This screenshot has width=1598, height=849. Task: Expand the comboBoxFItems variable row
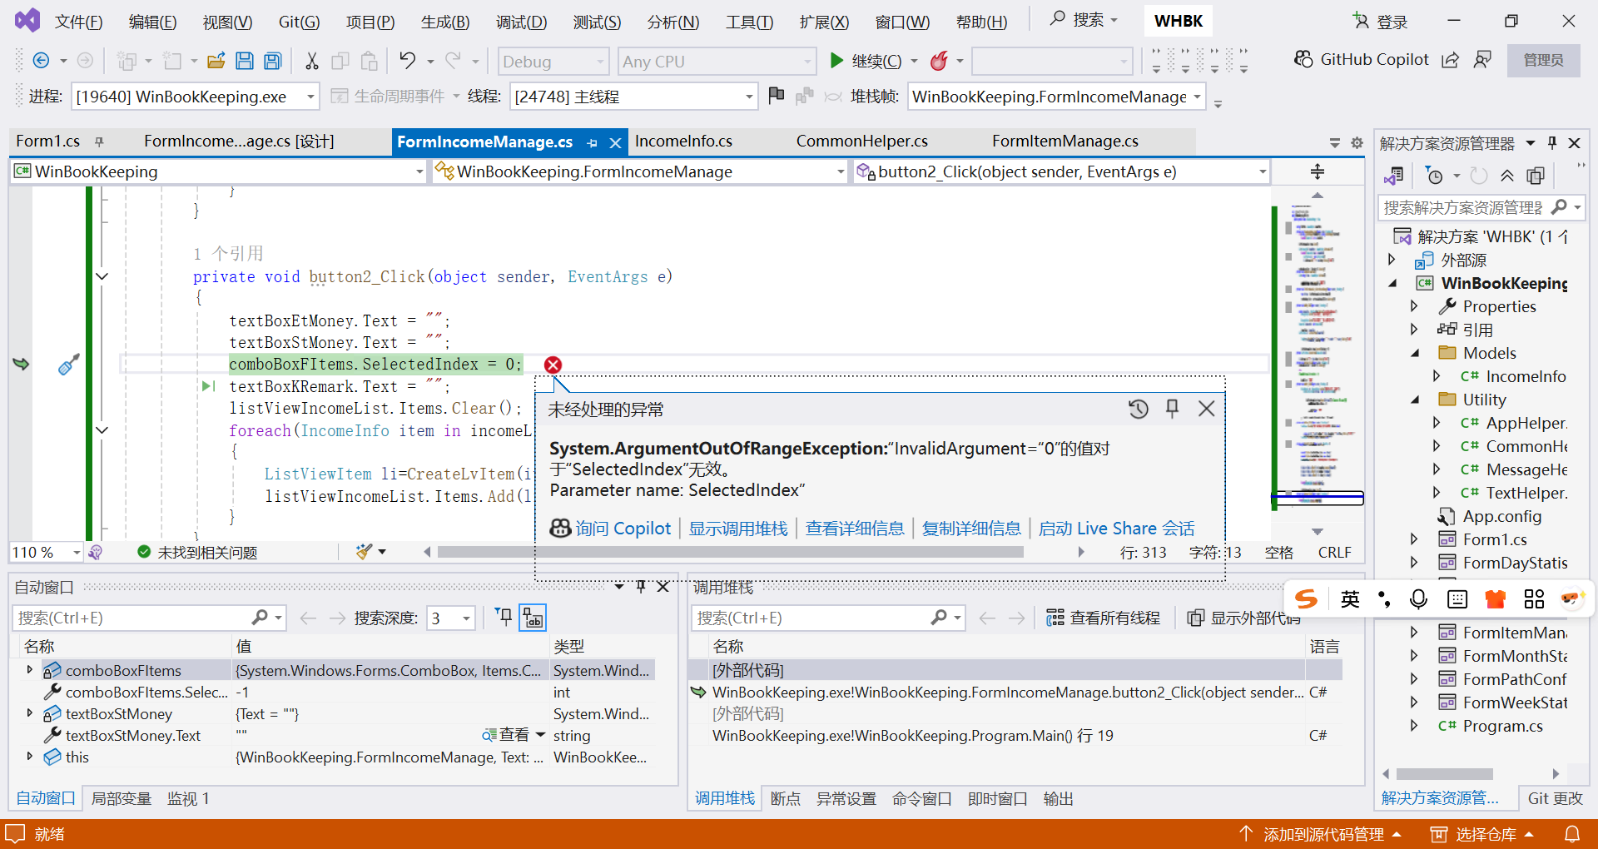(x=30, y=669)
